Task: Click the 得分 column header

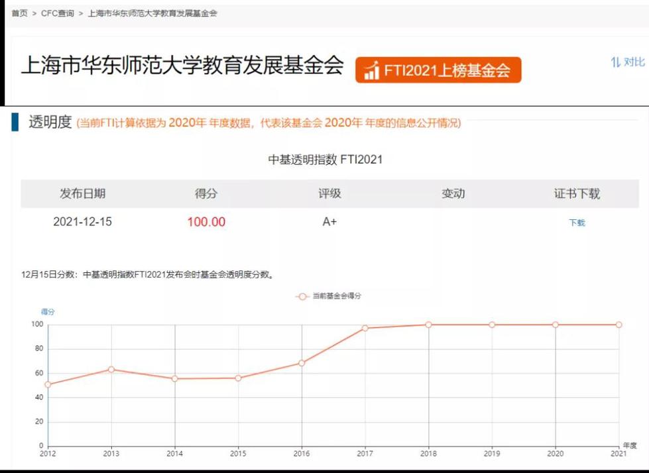Action: (x=206, y=193)
